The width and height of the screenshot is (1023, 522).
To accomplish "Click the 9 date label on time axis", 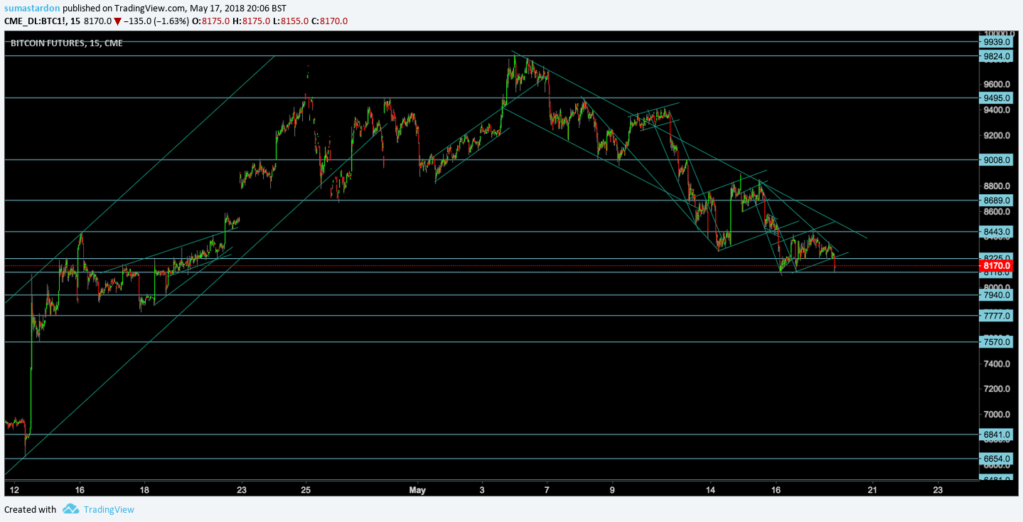I will tap(612, 490).
